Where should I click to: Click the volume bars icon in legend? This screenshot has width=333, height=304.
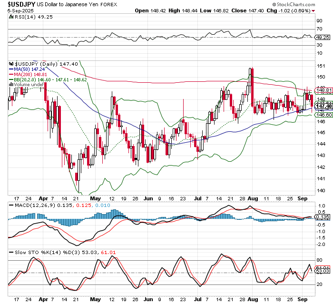(x=11, y=85)
